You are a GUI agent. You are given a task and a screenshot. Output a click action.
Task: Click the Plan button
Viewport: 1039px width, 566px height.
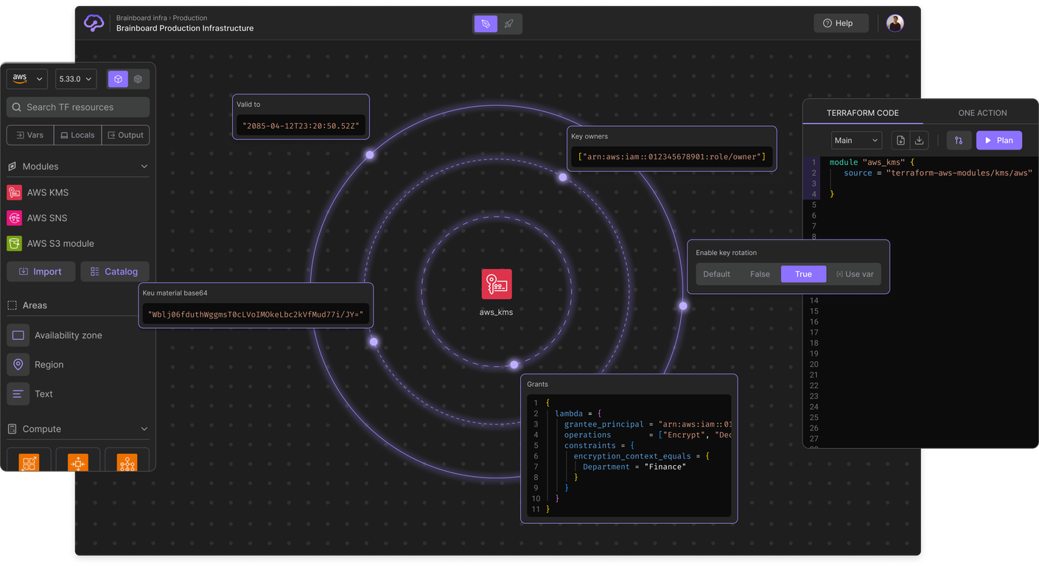998,141
